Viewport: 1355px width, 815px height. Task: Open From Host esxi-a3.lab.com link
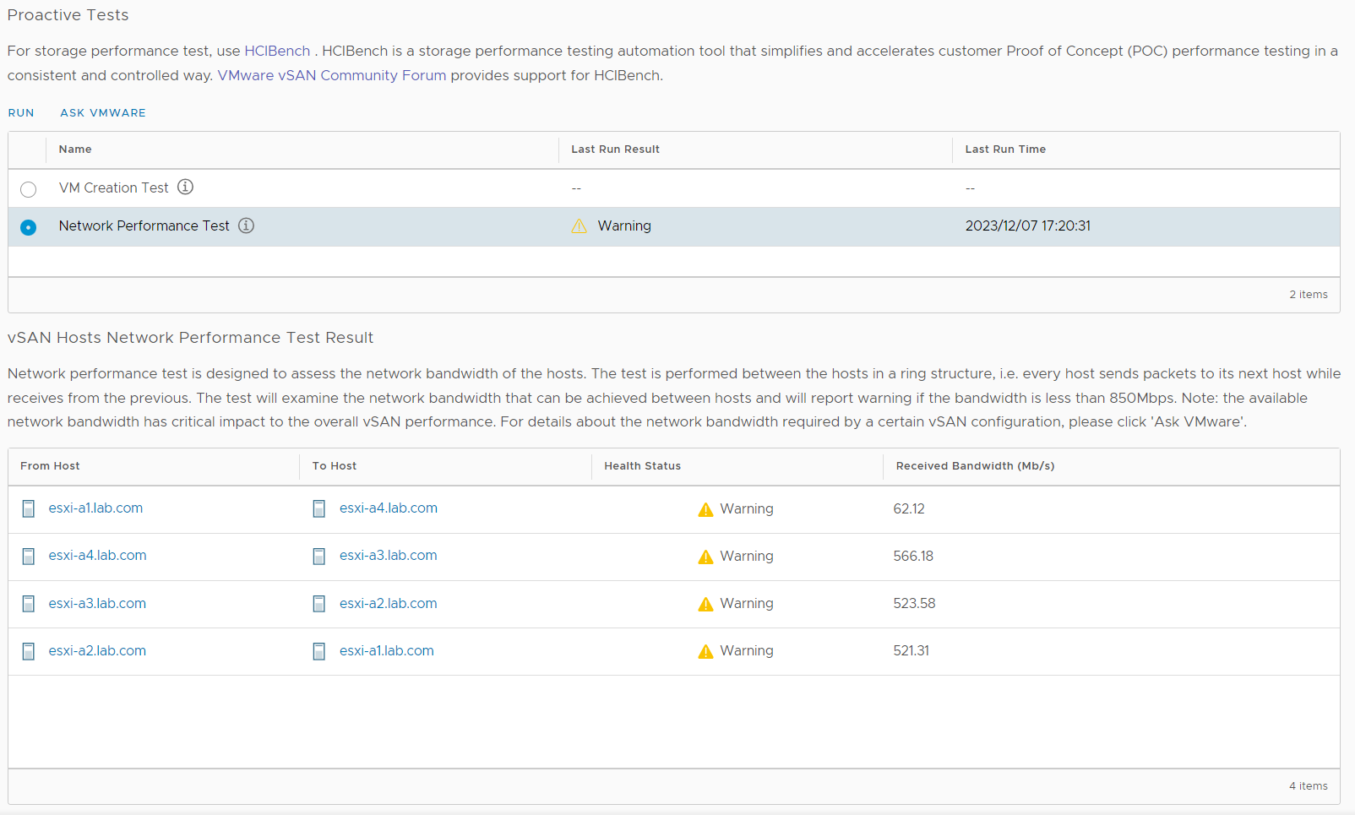pos(97,603)
